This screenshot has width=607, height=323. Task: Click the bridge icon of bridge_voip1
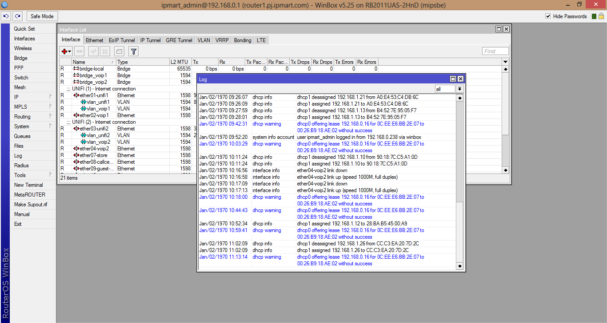point(76,75)
